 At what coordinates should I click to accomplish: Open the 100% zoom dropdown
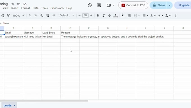point(18,16)
